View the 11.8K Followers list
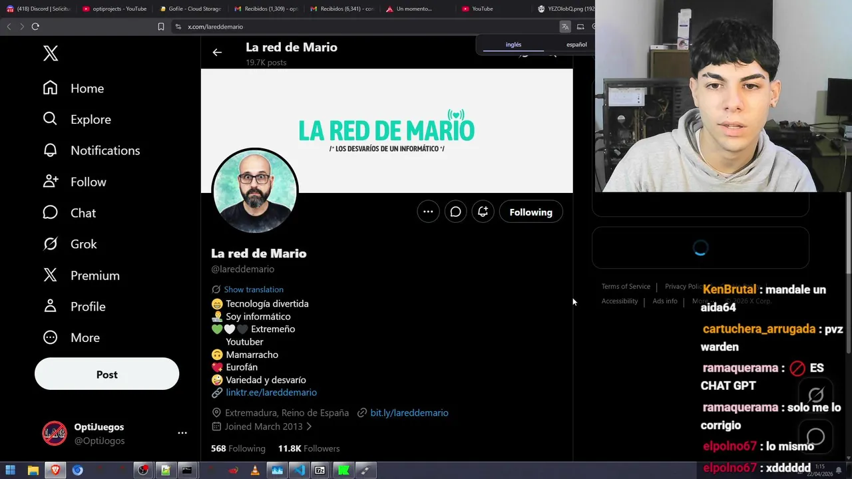This screenshot has height=479, width=852. pos(309,448)
